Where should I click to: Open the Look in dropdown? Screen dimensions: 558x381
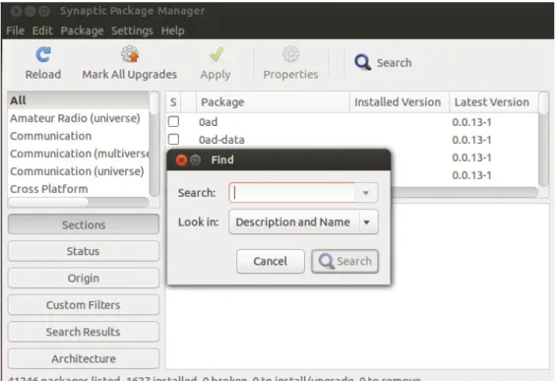click(x=303, y=222)
